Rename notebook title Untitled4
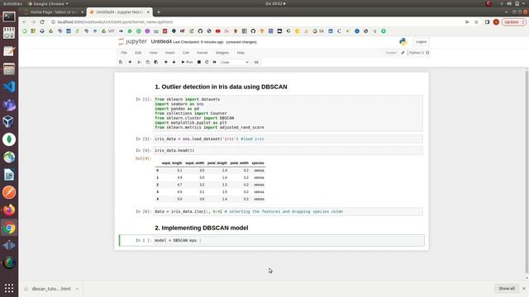Screen dimensions: 529x297 tap(161, 41)
